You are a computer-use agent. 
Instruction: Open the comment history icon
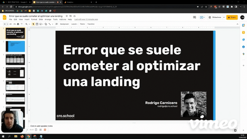(x=195, y=17)
